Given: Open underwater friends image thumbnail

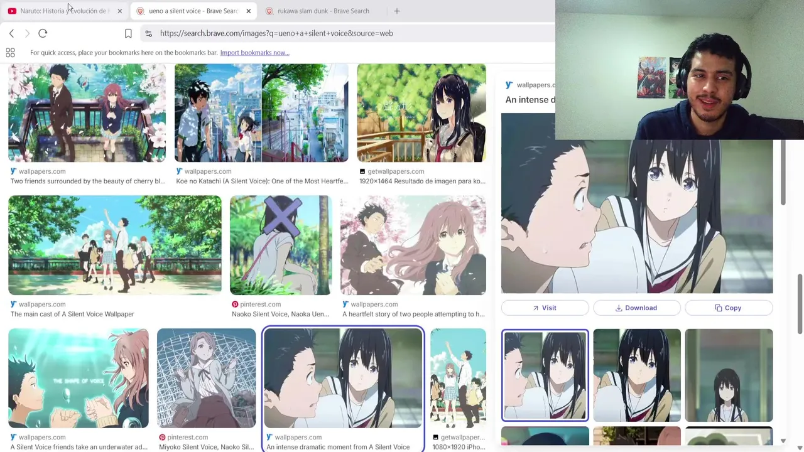Looking at the screenshot, I should pos(79,378).
